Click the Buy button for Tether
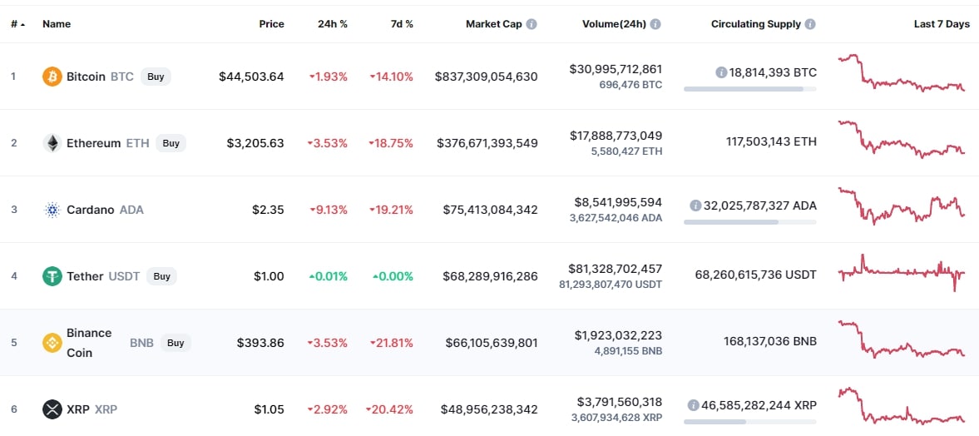979x436 pixels. [161, 276]
